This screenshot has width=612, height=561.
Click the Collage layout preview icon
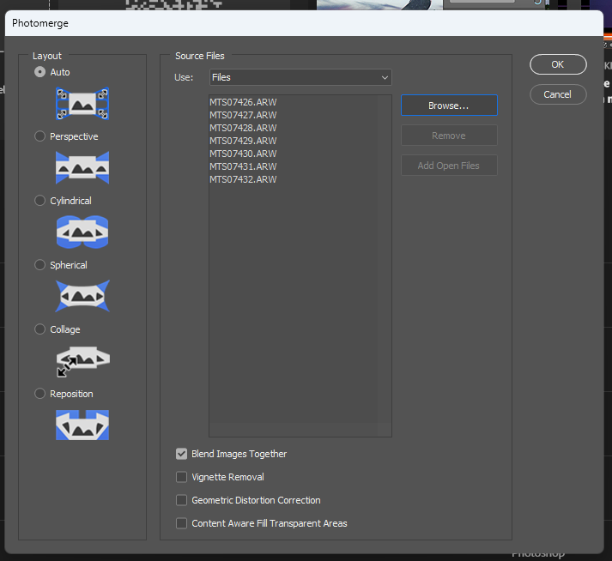tap(82, 361)
